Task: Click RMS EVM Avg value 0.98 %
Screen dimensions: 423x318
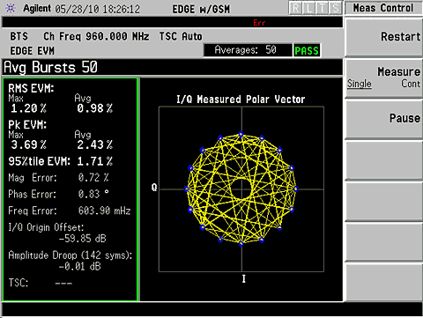Action: 95,108
